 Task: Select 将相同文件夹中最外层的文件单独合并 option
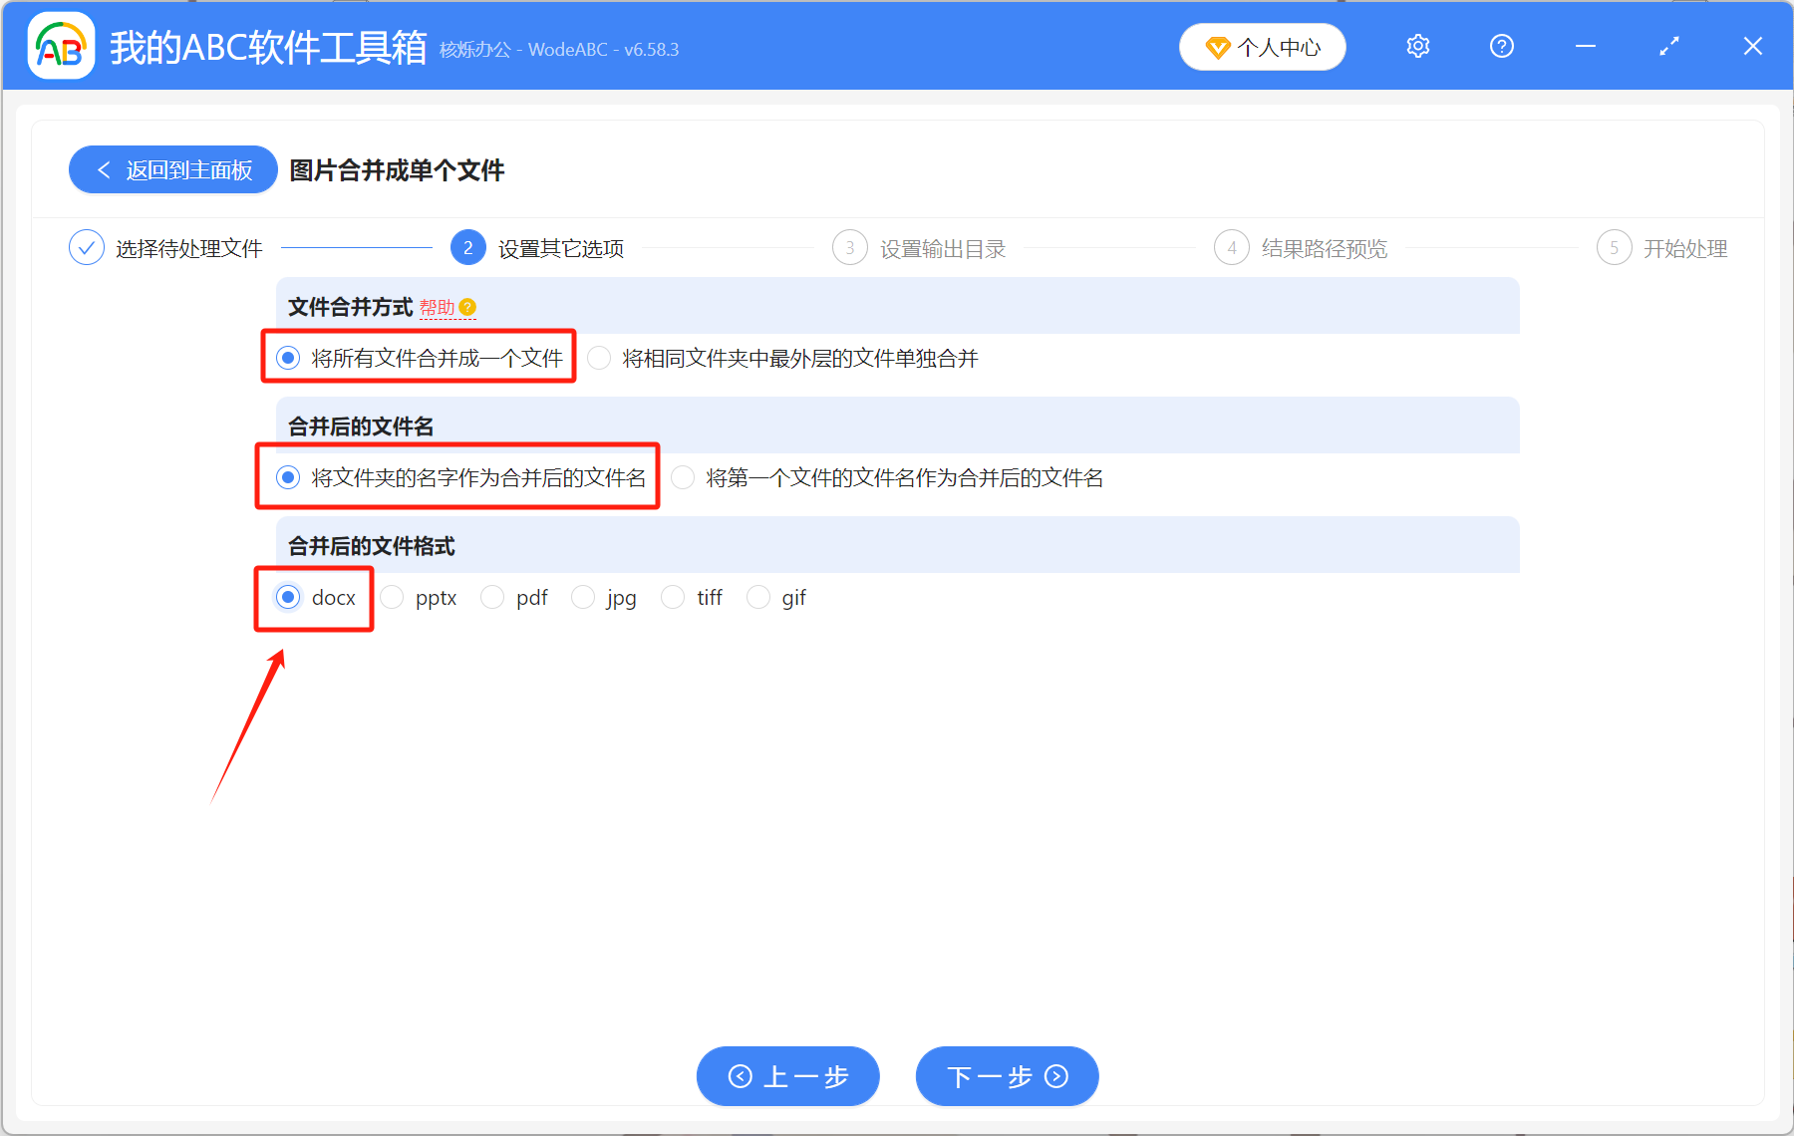pyautogui.click(x=598, y=358)
